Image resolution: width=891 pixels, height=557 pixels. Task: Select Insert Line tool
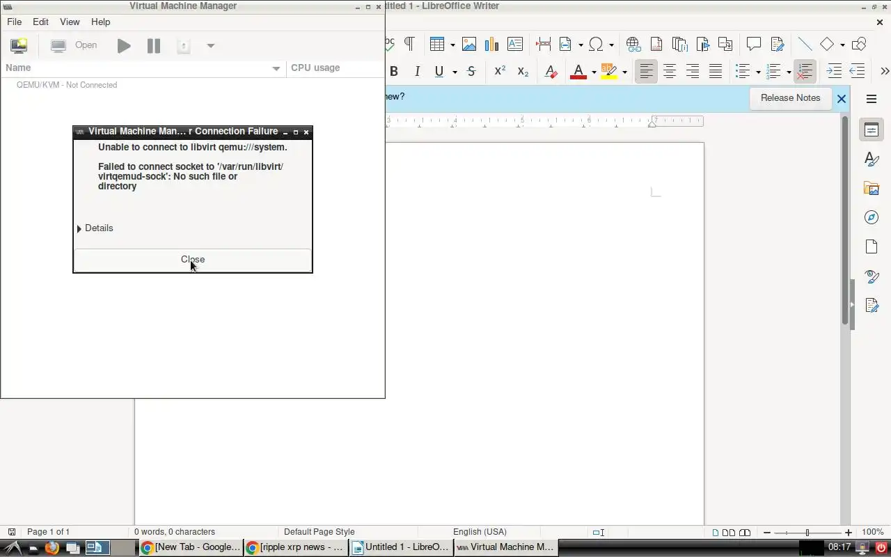pyautogui.click(x=805, y=44)
